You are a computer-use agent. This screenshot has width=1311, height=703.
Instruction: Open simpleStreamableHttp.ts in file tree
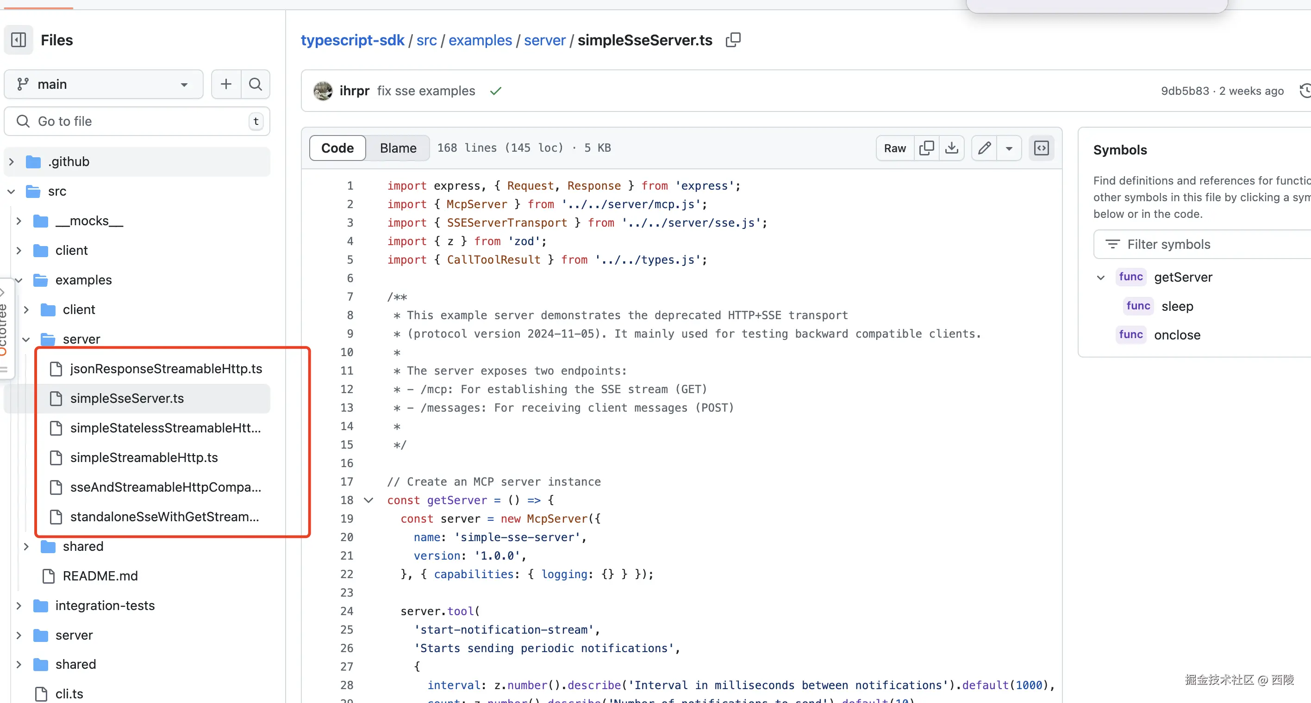144,457
